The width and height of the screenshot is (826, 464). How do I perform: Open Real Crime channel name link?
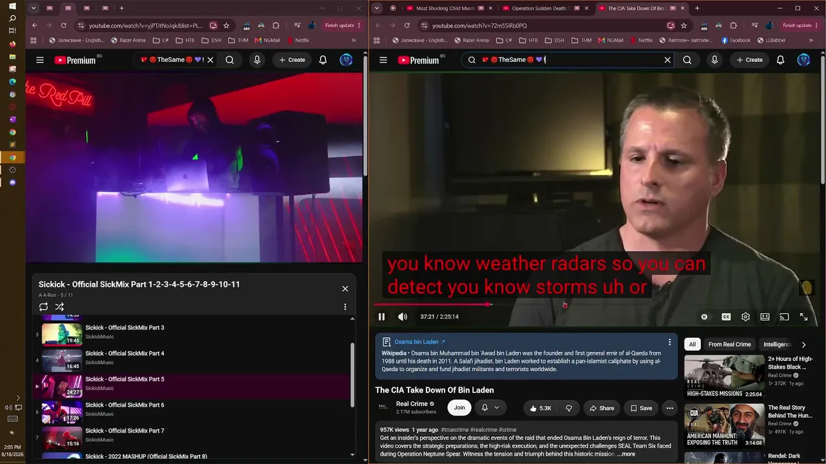pyautogui.click(x=412, y=404)
